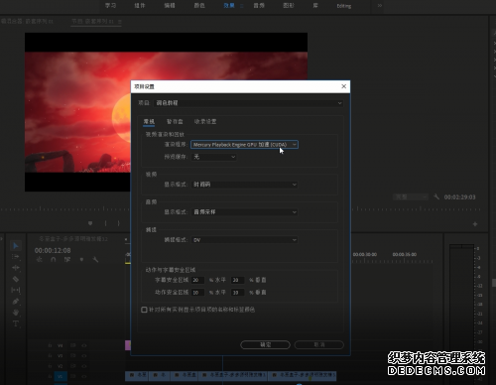Image resolution: width=496 pixels, height=385 pixels.
Task: Switch to the General tab in dialog
Action: tap(149, 122)
